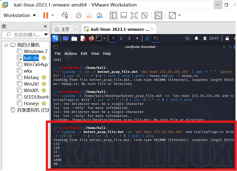237x171 pixels.
Task: Open the terminal Edit menu
Action: [84, 54]
